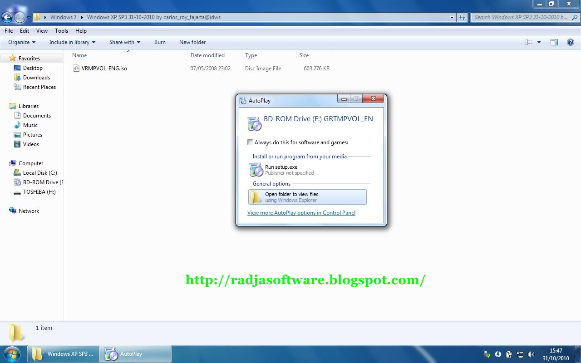Open the Tools menu
The height and width of the screenshot is (363, 581).
[x=61, y=31]
